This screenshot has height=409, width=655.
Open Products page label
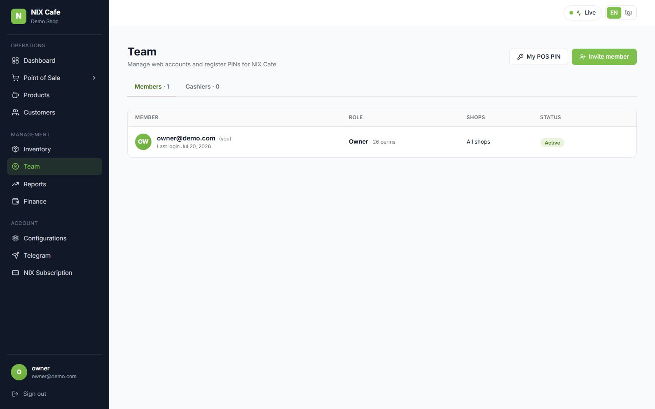36,95
